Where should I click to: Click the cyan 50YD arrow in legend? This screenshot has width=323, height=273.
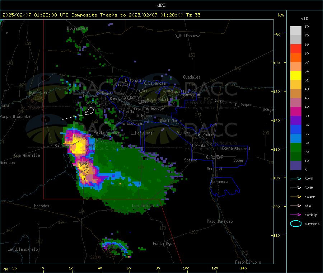[x=296, y=179]
